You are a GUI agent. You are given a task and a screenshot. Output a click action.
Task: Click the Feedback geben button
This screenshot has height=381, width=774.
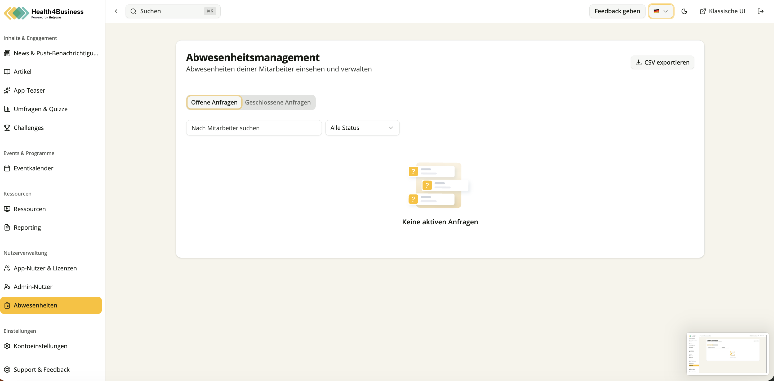click(x=617, y=11)
